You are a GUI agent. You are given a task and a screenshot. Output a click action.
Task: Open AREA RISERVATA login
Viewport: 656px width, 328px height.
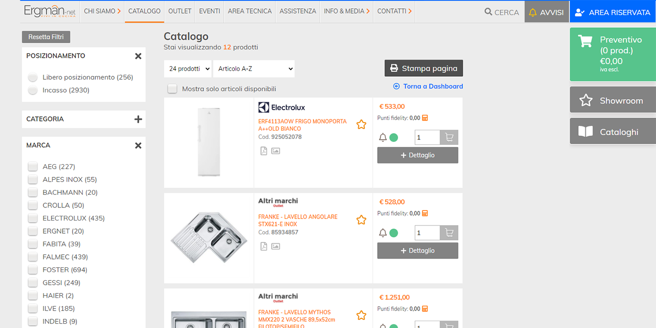click(x=613, y=12)
